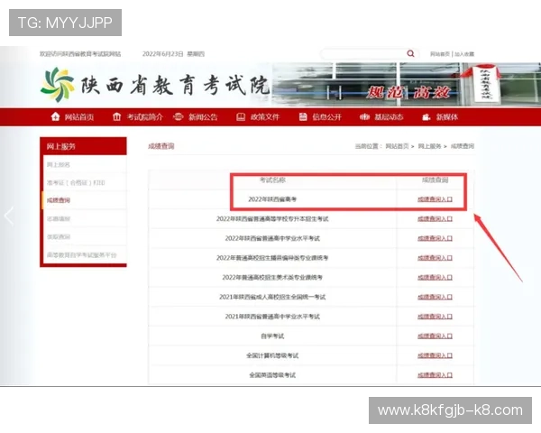The height and width of the screenshot is (433, 541).
Task: Click the news icon for 新闻公告
Action: [x=178, y=116]
